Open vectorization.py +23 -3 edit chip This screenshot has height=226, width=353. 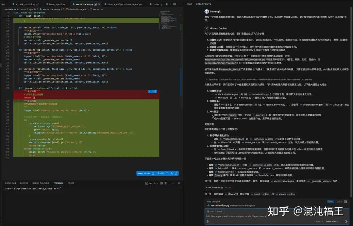pos(218,187)
